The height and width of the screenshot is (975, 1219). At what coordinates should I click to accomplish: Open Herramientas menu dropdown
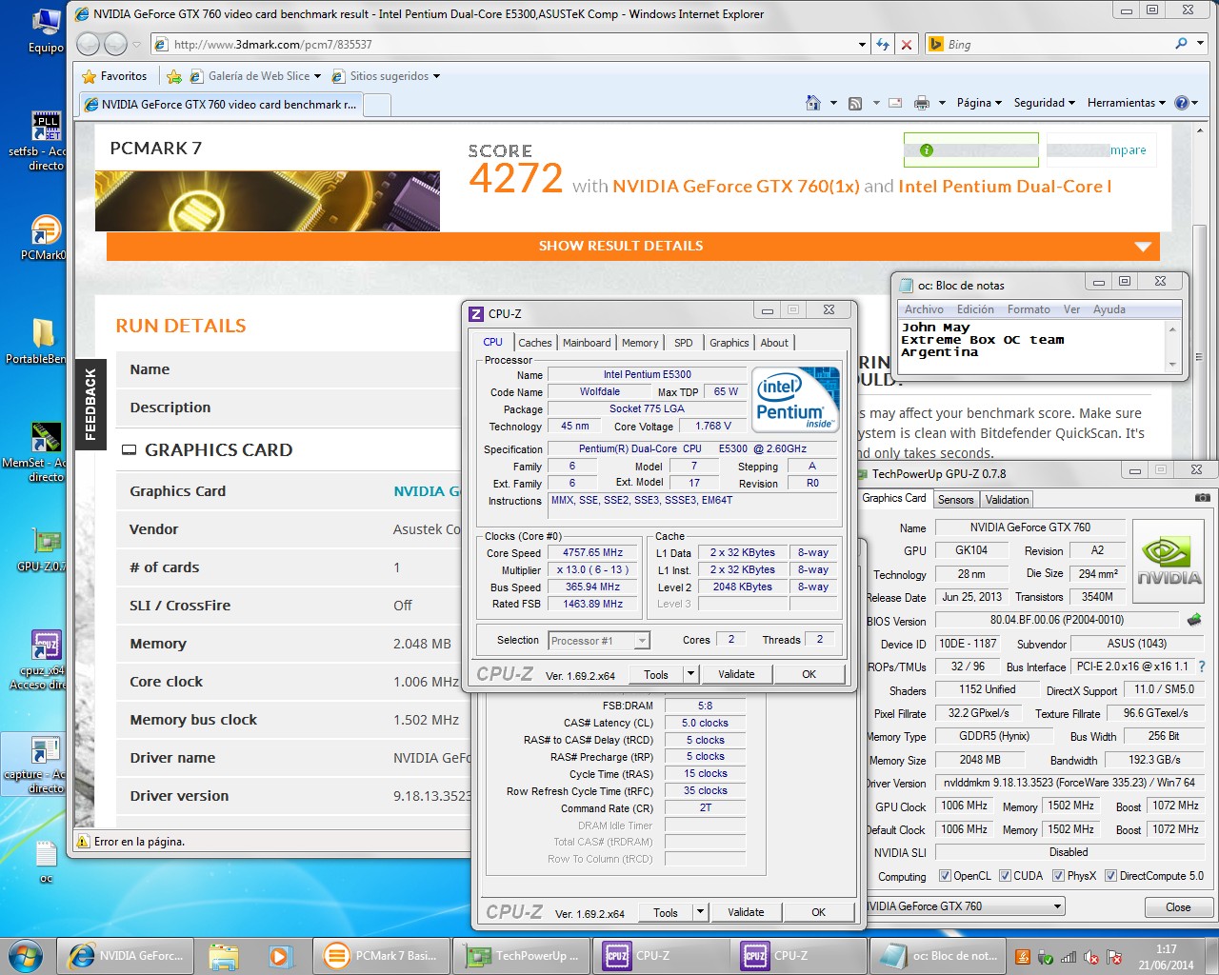click(x=1126, y=103)
